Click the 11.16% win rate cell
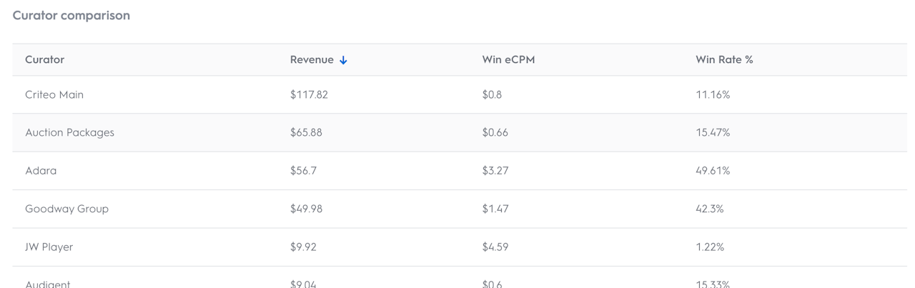Image resolution: width=915 pixels, height=288 pixels. [713, 94]
